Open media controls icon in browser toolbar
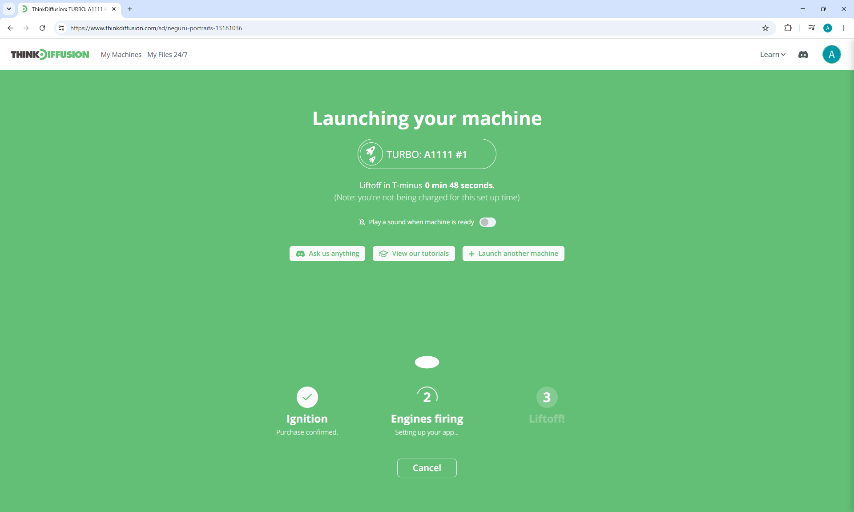 click(x=812, y=28)
